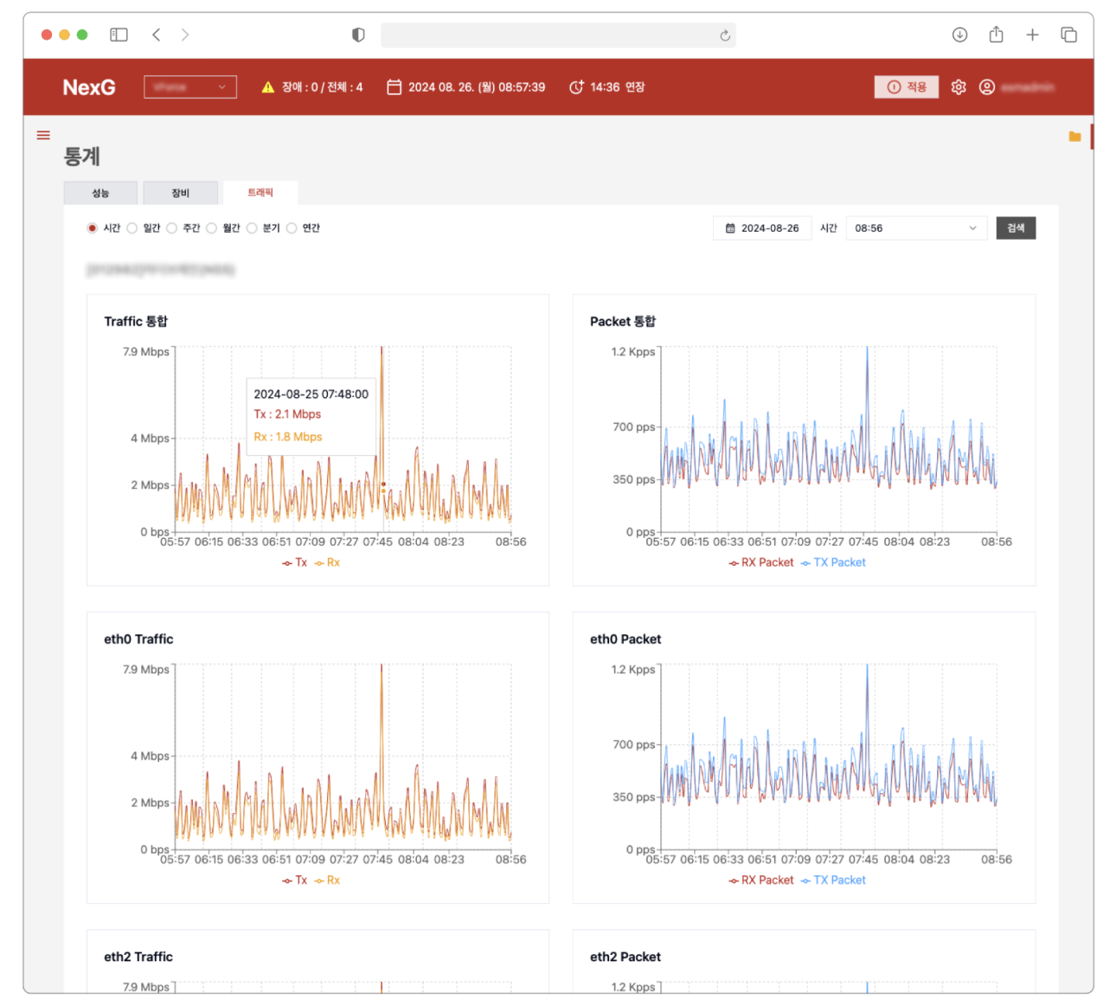1116x1006 pixels.
Task: Open the device selector dropdown in header
Action: pos(190,87)
